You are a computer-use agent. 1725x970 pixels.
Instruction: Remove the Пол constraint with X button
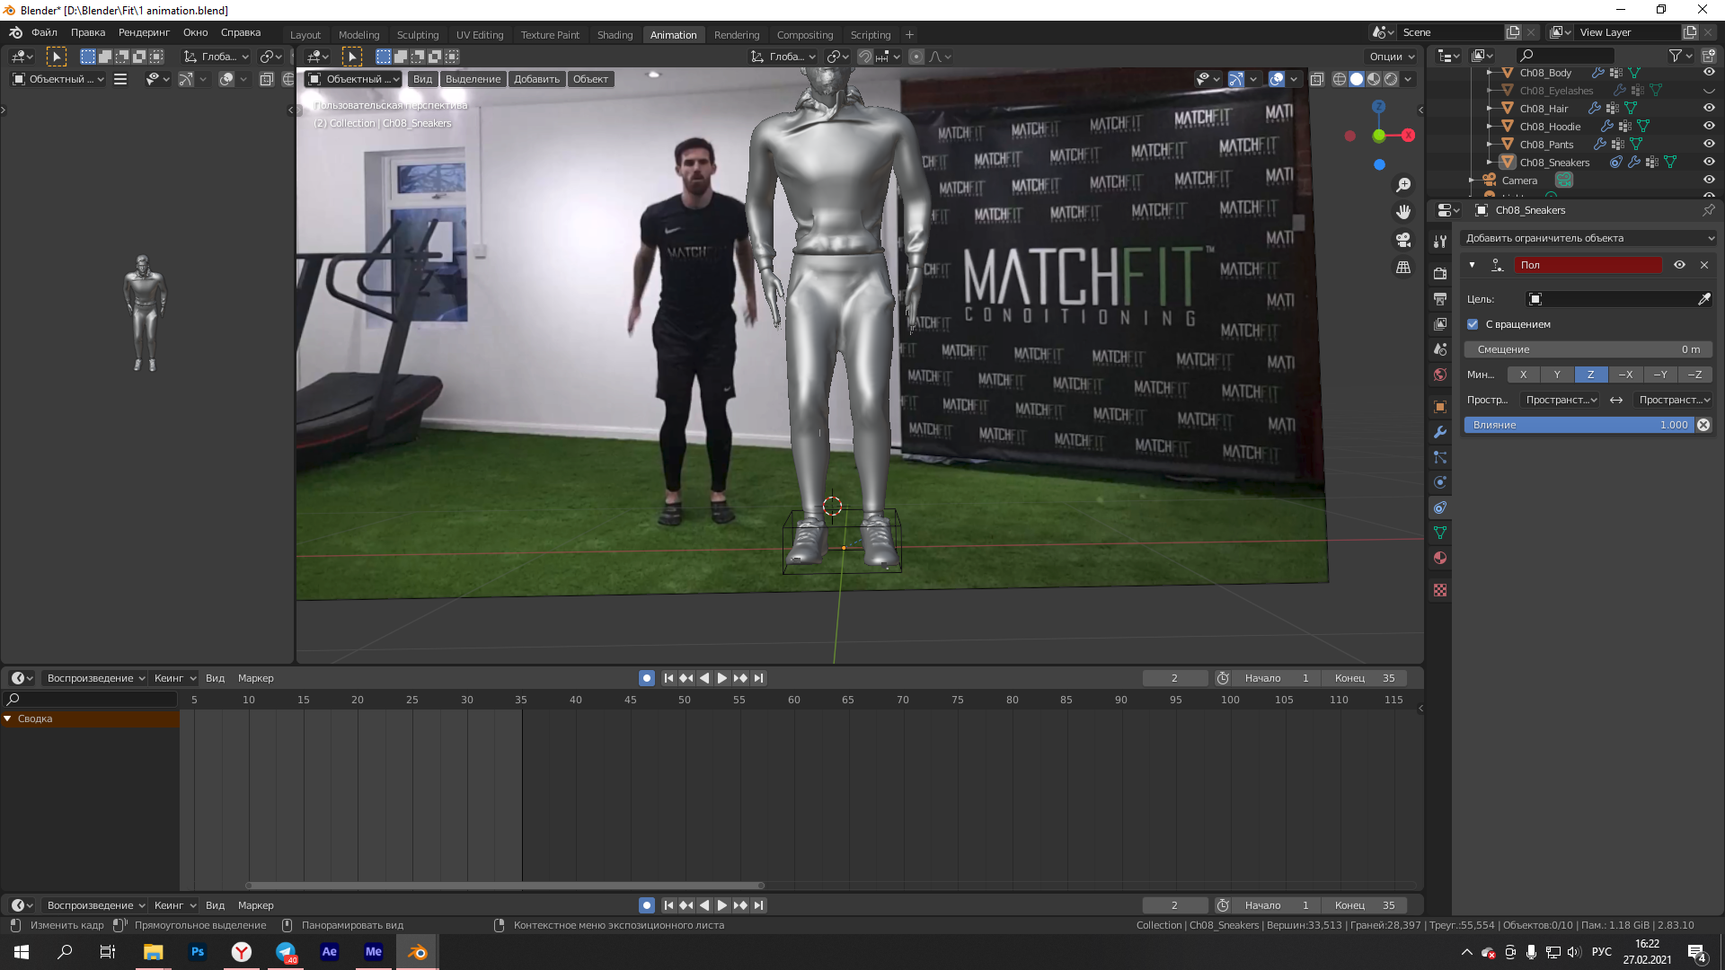click(x=1704, y=265)
